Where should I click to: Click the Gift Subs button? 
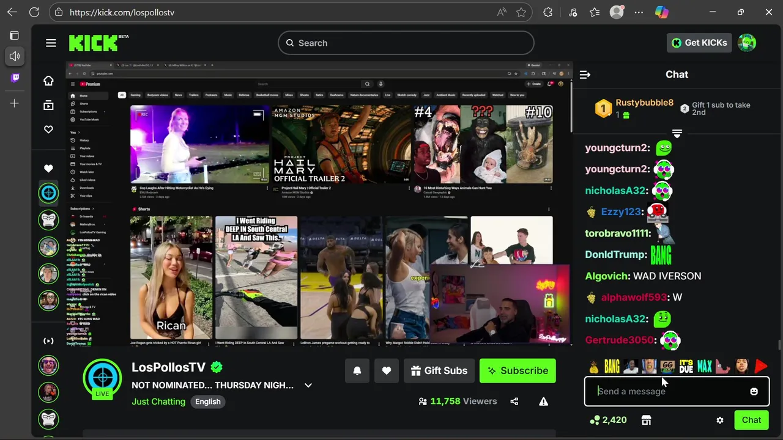click(439, 371)
